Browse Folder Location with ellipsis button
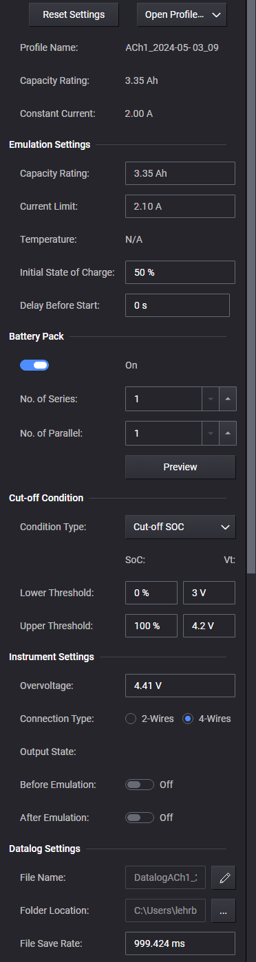Screen dimensions: 256x962 223,910
